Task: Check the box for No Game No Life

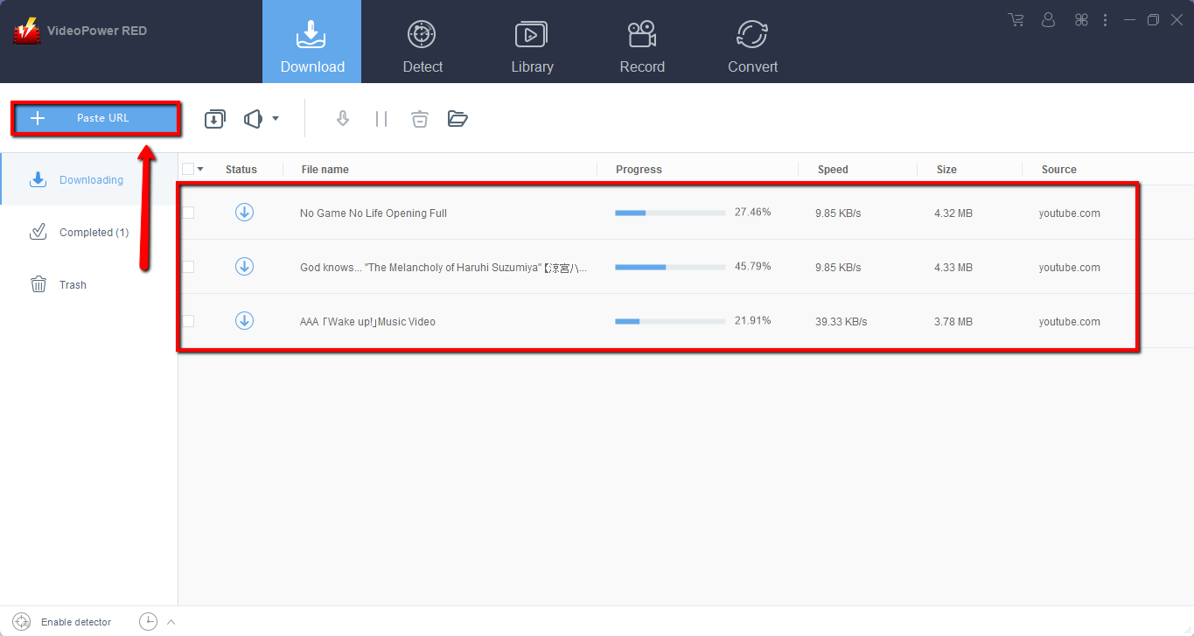Action: click(x=188, y=213)
